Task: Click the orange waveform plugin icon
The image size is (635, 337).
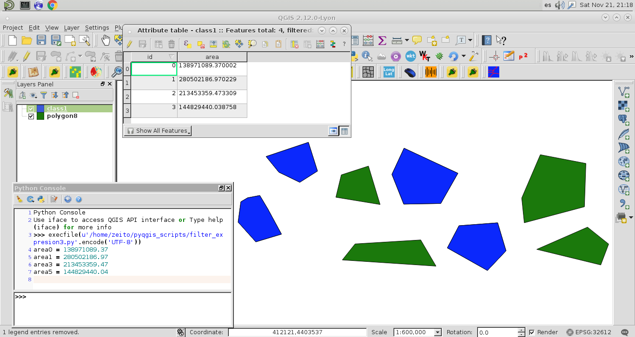Action: [x=431, y=72]
